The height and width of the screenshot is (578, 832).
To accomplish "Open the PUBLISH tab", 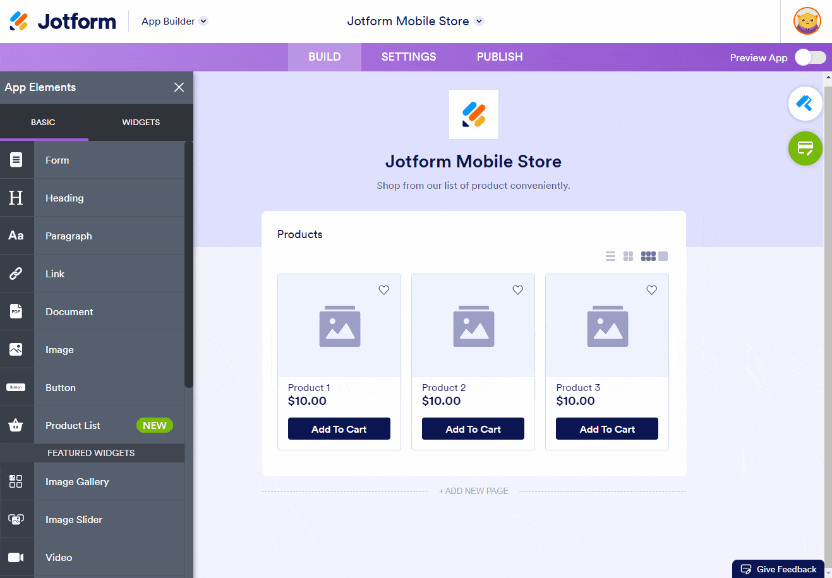I will click(x=500, y=57).
